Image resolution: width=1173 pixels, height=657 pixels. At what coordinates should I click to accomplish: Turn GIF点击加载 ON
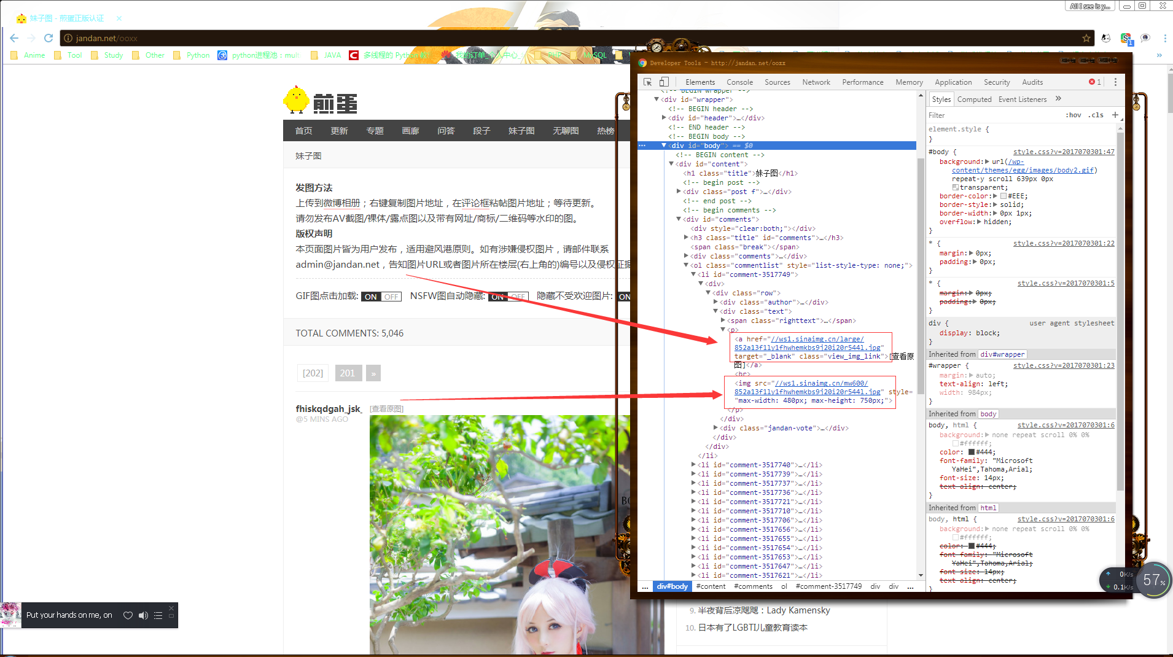pyautogui.click(x=371, y=297)
